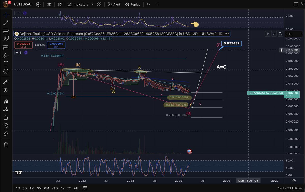
Task: Toggle lock all drawings
Action: pos(6,117)
